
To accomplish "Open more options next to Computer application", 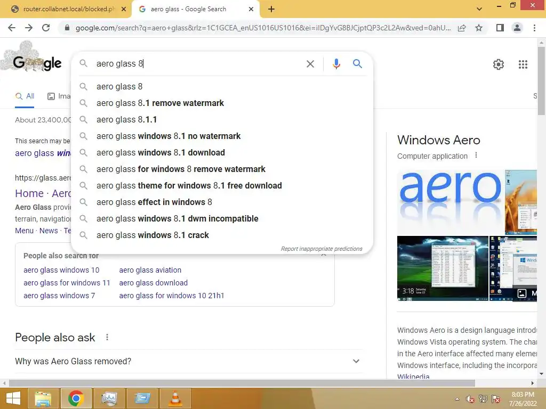I will pos(476,156).
